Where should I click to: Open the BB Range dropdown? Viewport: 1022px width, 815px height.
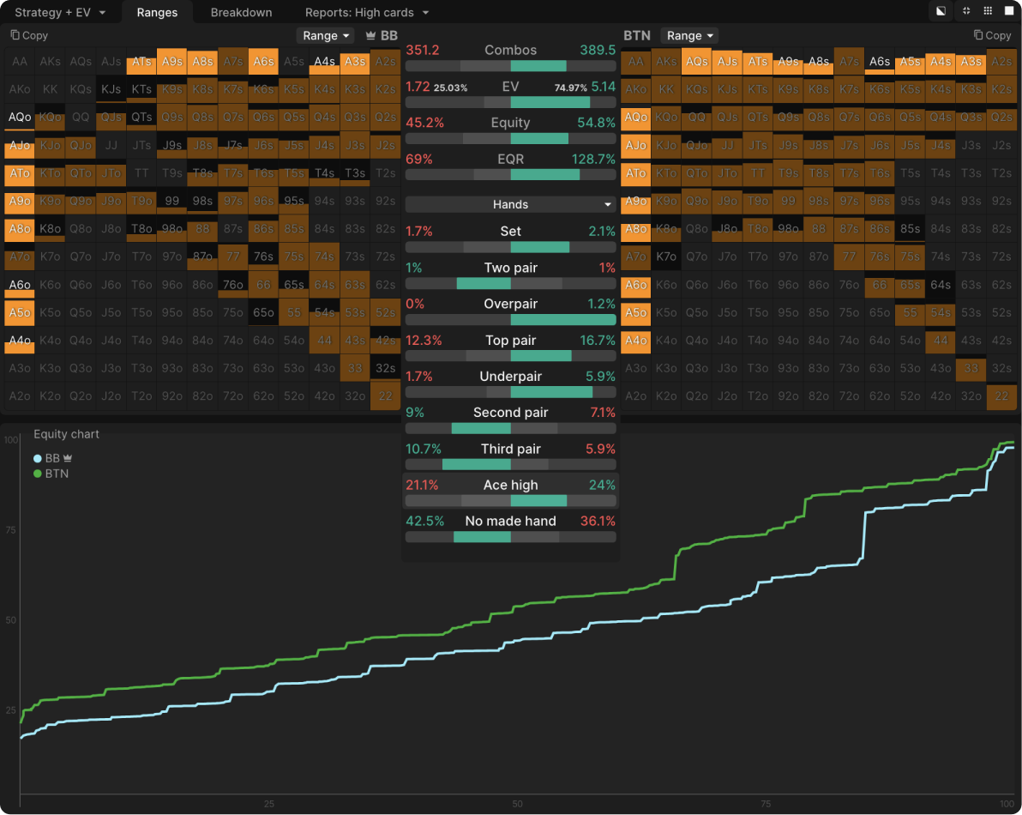[x=325, y=36]
